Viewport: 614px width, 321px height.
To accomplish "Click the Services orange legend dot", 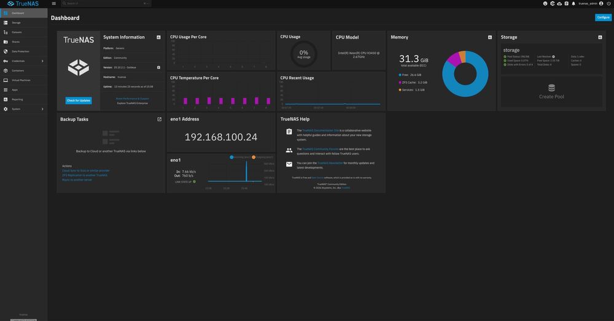I will [x=400, y=90].
